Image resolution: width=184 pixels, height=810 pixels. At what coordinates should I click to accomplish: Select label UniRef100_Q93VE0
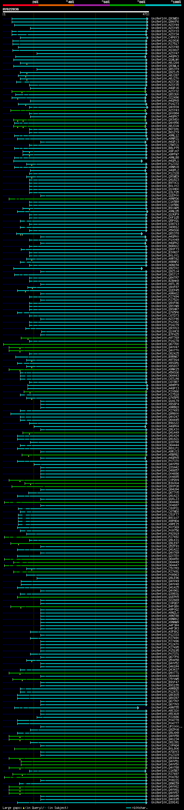[x=165, y=120]
